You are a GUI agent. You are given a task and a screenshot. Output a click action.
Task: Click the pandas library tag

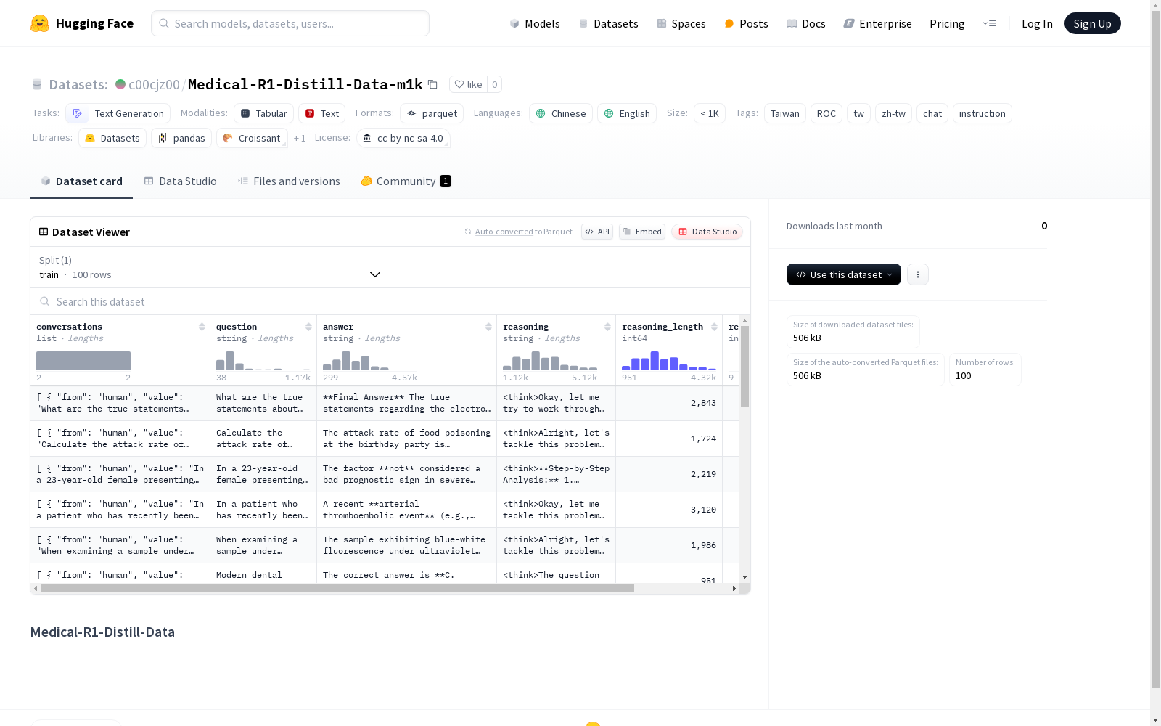click(181, 138)
